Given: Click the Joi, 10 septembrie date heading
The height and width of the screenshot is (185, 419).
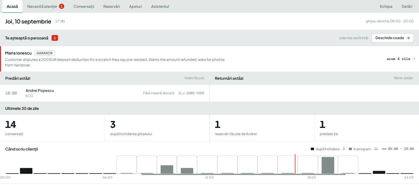Looking at the screenshot, I should coord(28,21).
